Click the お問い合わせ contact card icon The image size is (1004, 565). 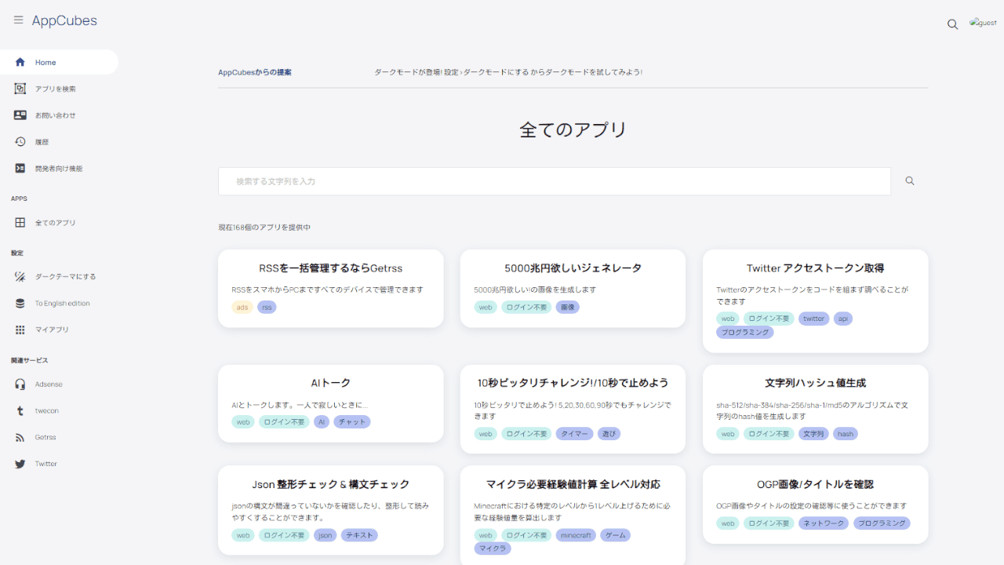[x=20, y=115]
